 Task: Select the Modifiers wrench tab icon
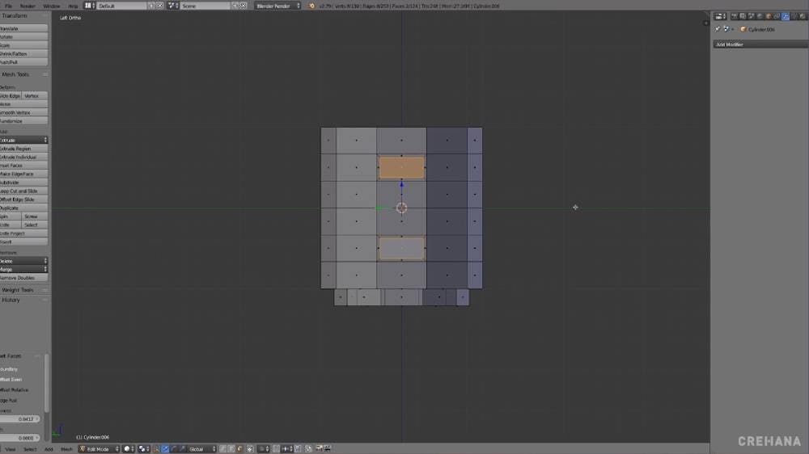pos(786,16)
